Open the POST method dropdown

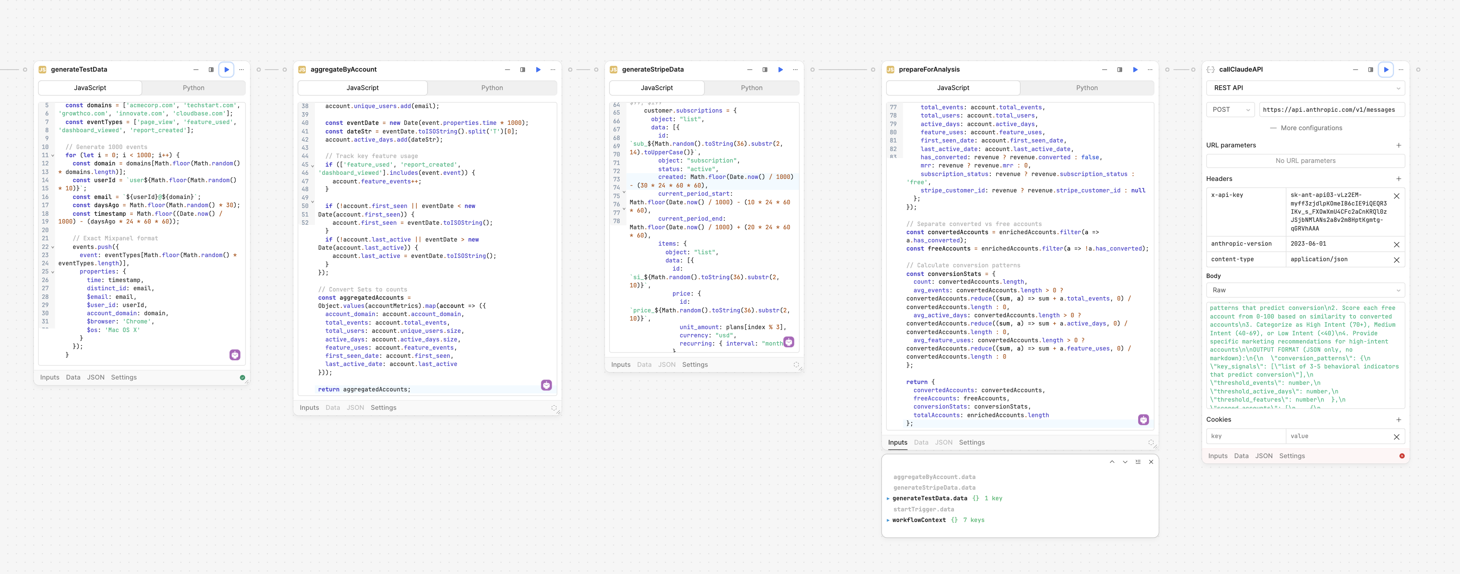(x=1230, y=110)
